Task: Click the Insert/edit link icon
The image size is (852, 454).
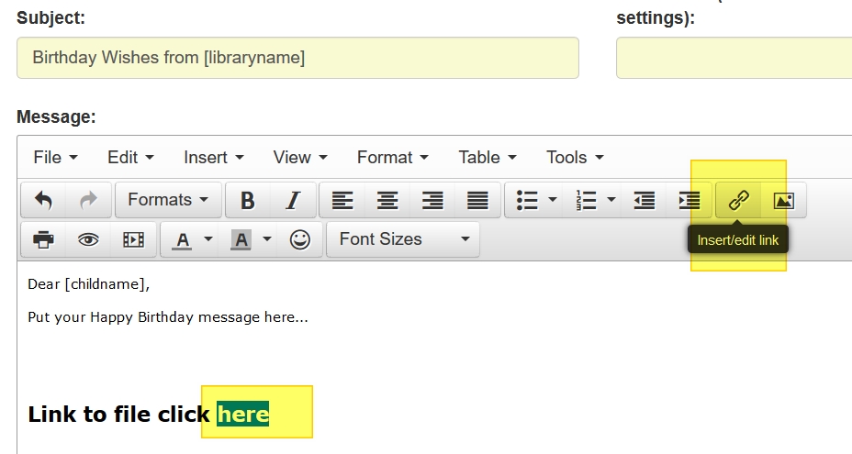Action: pos(739,200)
